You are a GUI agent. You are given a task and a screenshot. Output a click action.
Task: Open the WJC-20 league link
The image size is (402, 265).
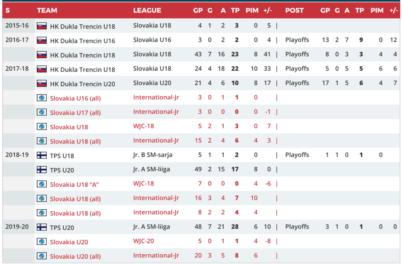[144, 241]
